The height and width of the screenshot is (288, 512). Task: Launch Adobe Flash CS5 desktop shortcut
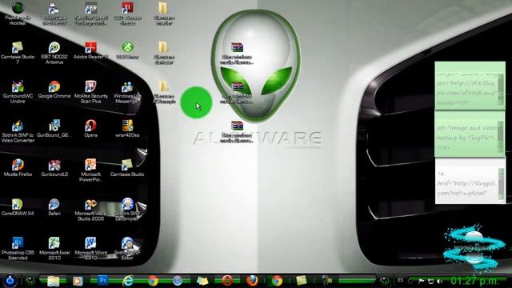(127, 13)
